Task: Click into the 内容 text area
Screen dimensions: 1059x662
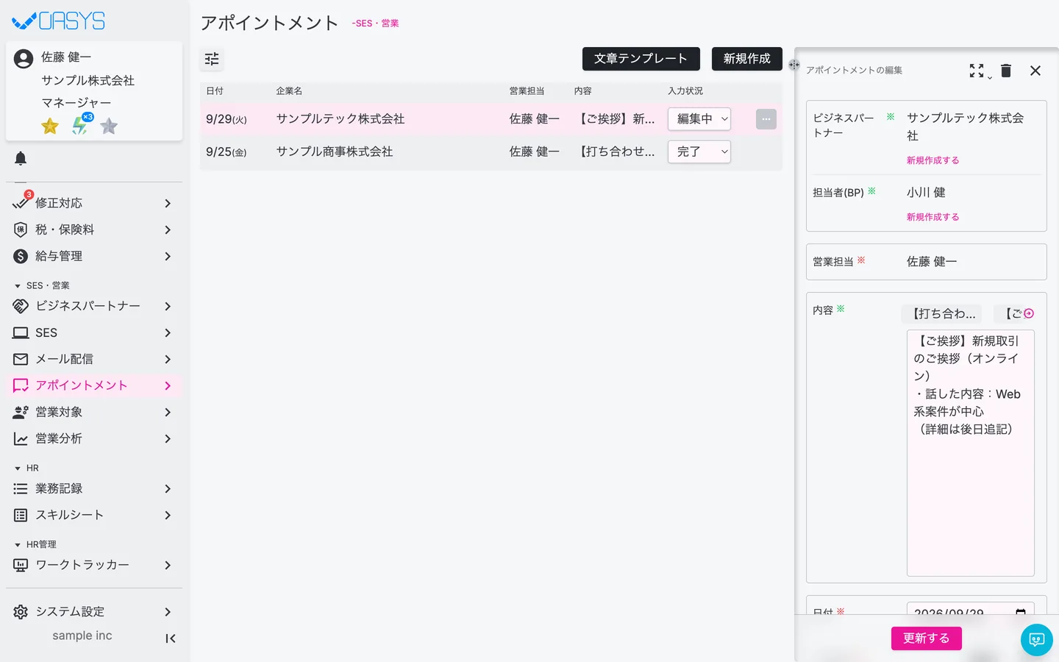Action: tap(971, 453)
